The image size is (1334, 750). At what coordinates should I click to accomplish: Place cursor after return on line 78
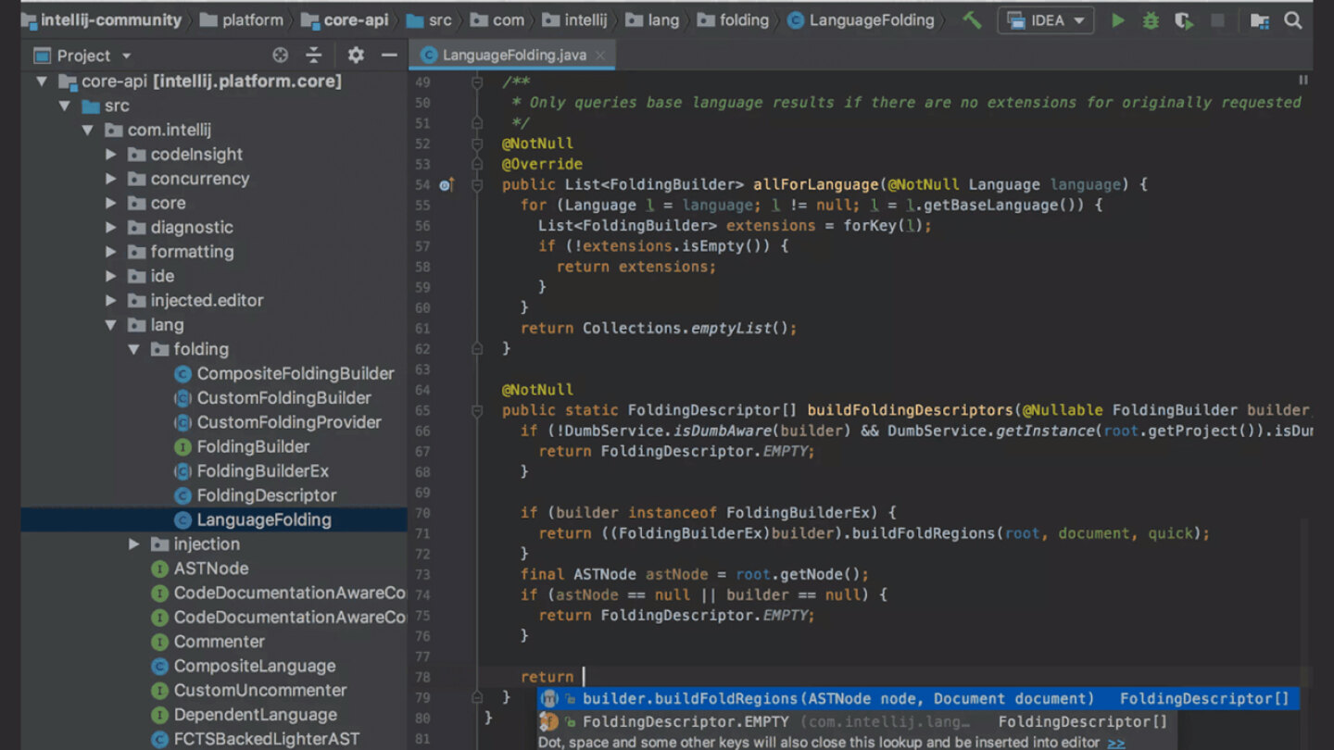coord(585,677)
